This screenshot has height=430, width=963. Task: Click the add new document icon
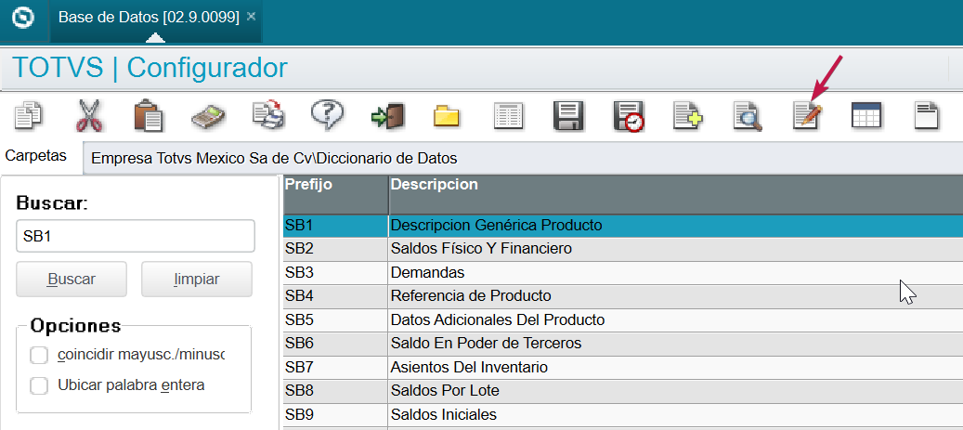pyautogui.click(x=687, y=115)
